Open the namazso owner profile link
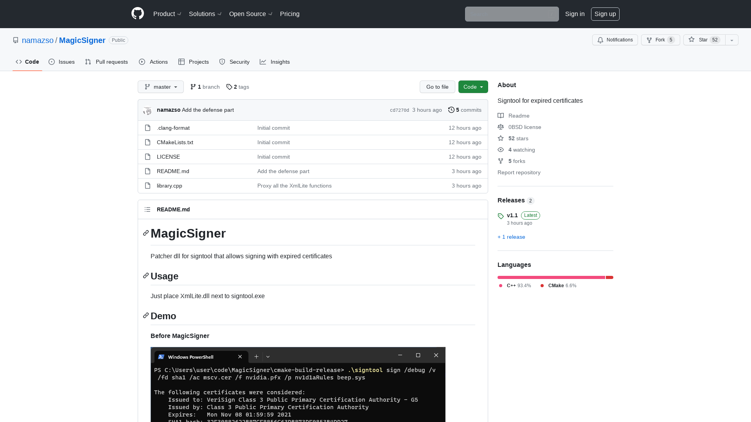 pyautogui.click(x=38, y=40)
